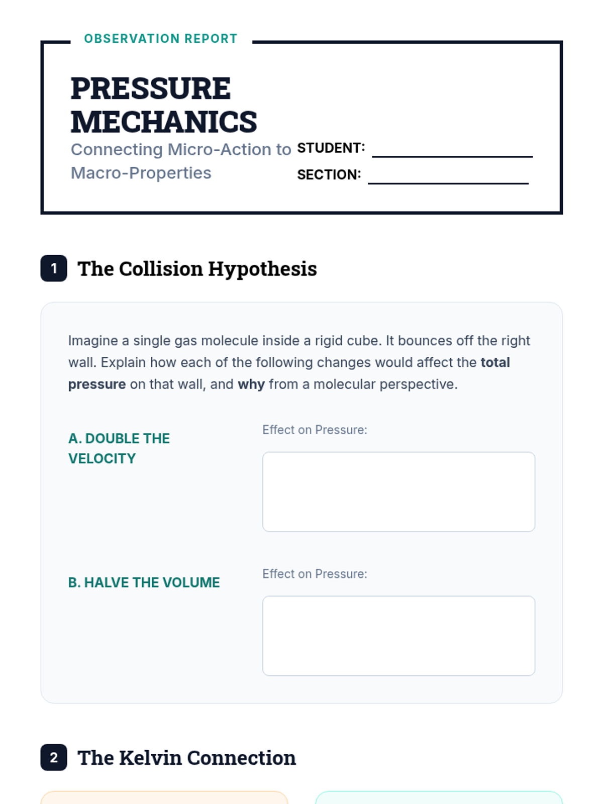
Task: Click Effect on Pressure label above second box
Action: pos(315,574)
